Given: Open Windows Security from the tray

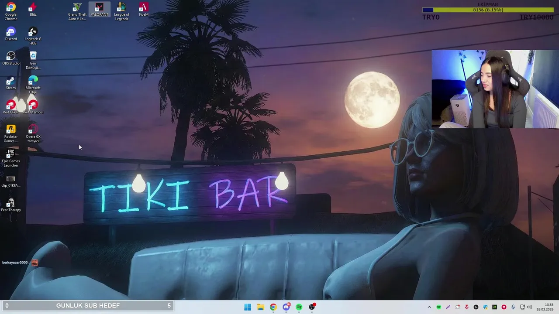Looking at the screenshot, I should point(485,307).
